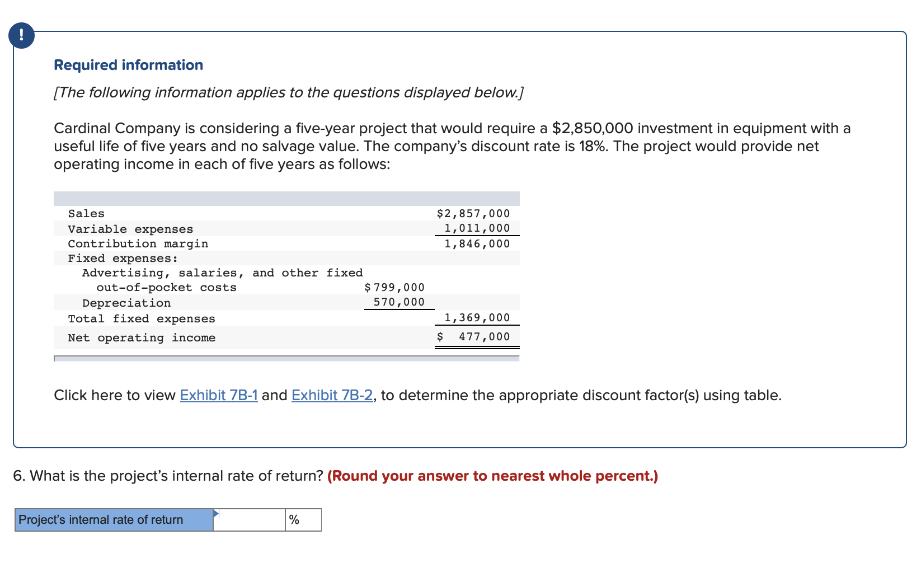Screen dimensions: 921x563
Task: Click the Required information heading
Action: [128, 65]
